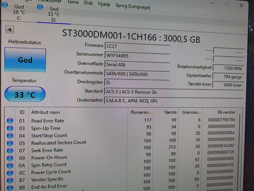The width and height of the screenshot is (254, 191).
Task: Select the C: drive status icon
Action: 4,5
